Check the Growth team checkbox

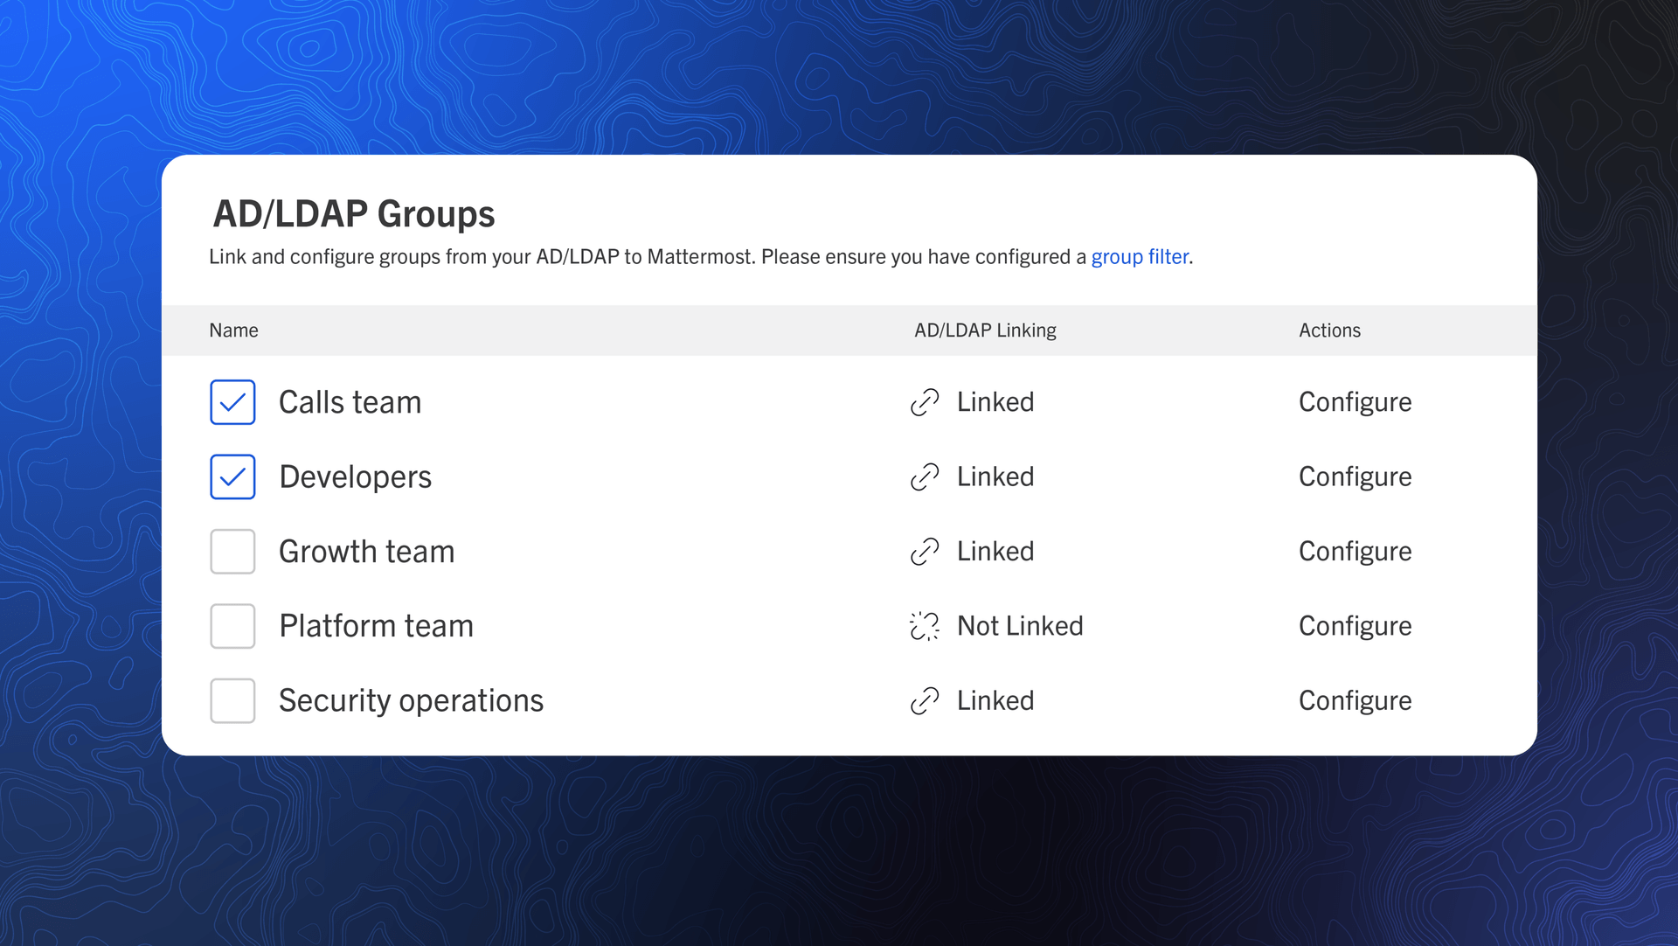coord(232,552)
